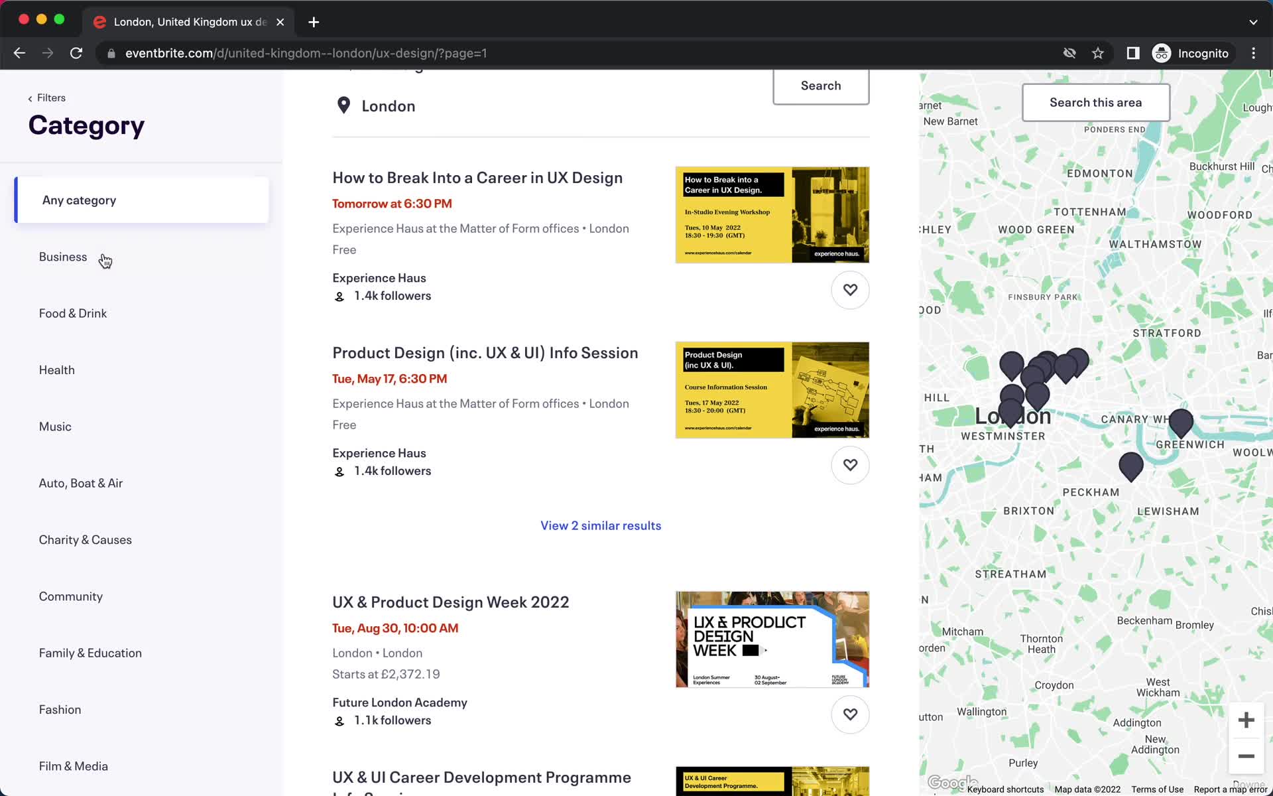
Task: Click Search this area on map
Action: [x=1096, y=103]
